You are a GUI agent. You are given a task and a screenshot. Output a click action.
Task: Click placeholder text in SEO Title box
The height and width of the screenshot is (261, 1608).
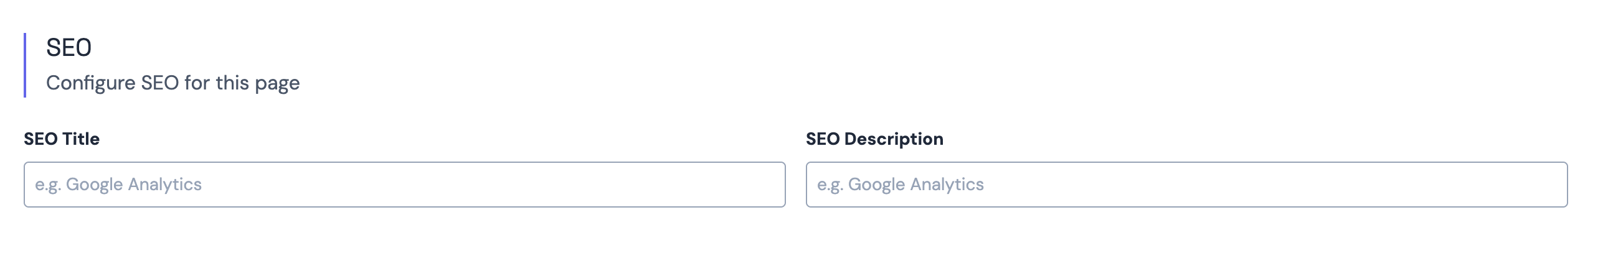tap(118, 185)
